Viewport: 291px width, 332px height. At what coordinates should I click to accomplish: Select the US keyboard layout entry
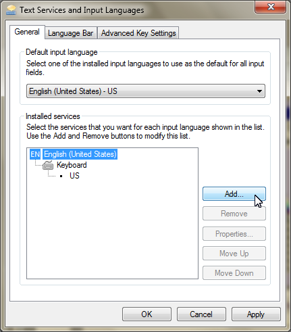coord(74,176)
